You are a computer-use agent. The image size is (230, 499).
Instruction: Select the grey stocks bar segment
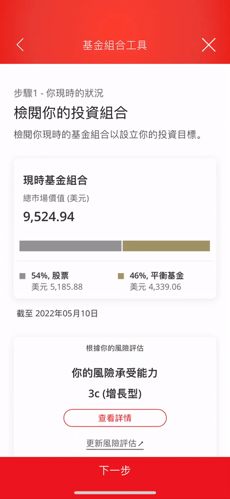point(71,246)
